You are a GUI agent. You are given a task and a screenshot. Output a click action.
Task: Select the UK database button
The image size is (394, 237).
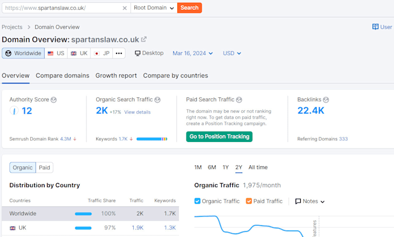[79, 53]
